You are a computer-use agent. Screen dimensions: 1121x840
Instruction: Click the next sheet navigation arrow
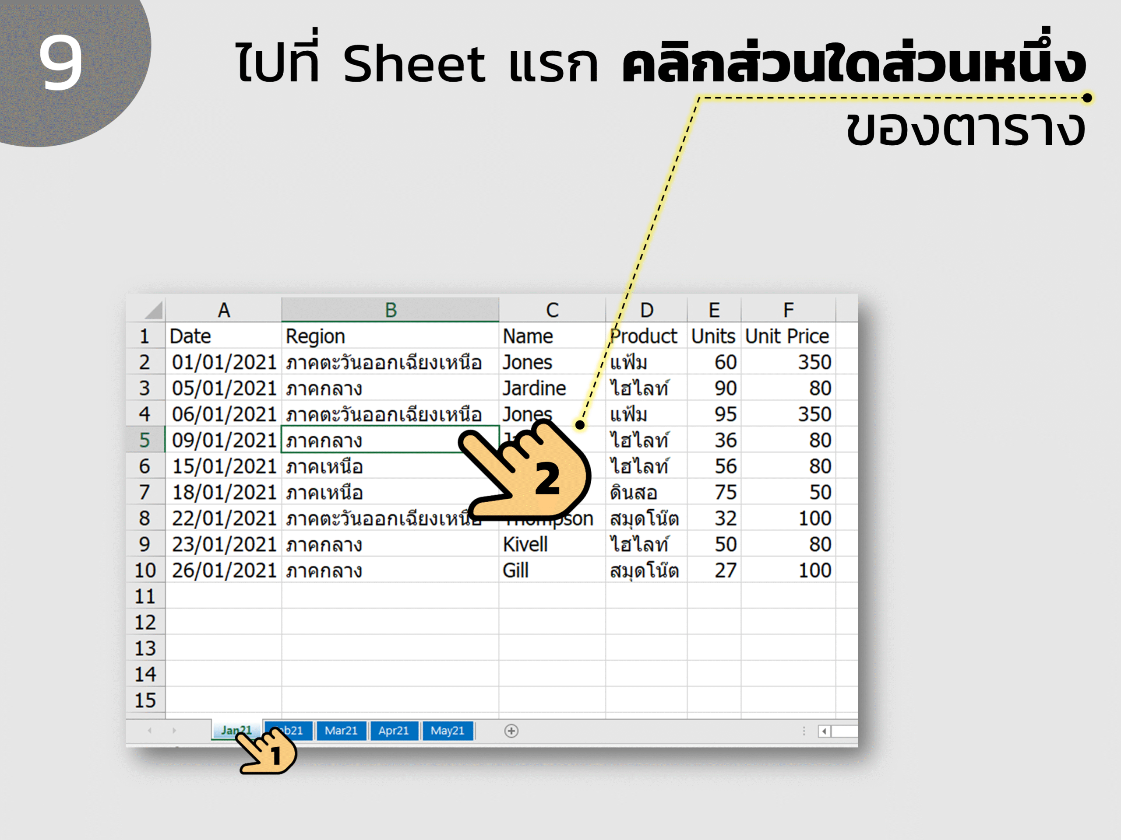(x=174, y=730)
